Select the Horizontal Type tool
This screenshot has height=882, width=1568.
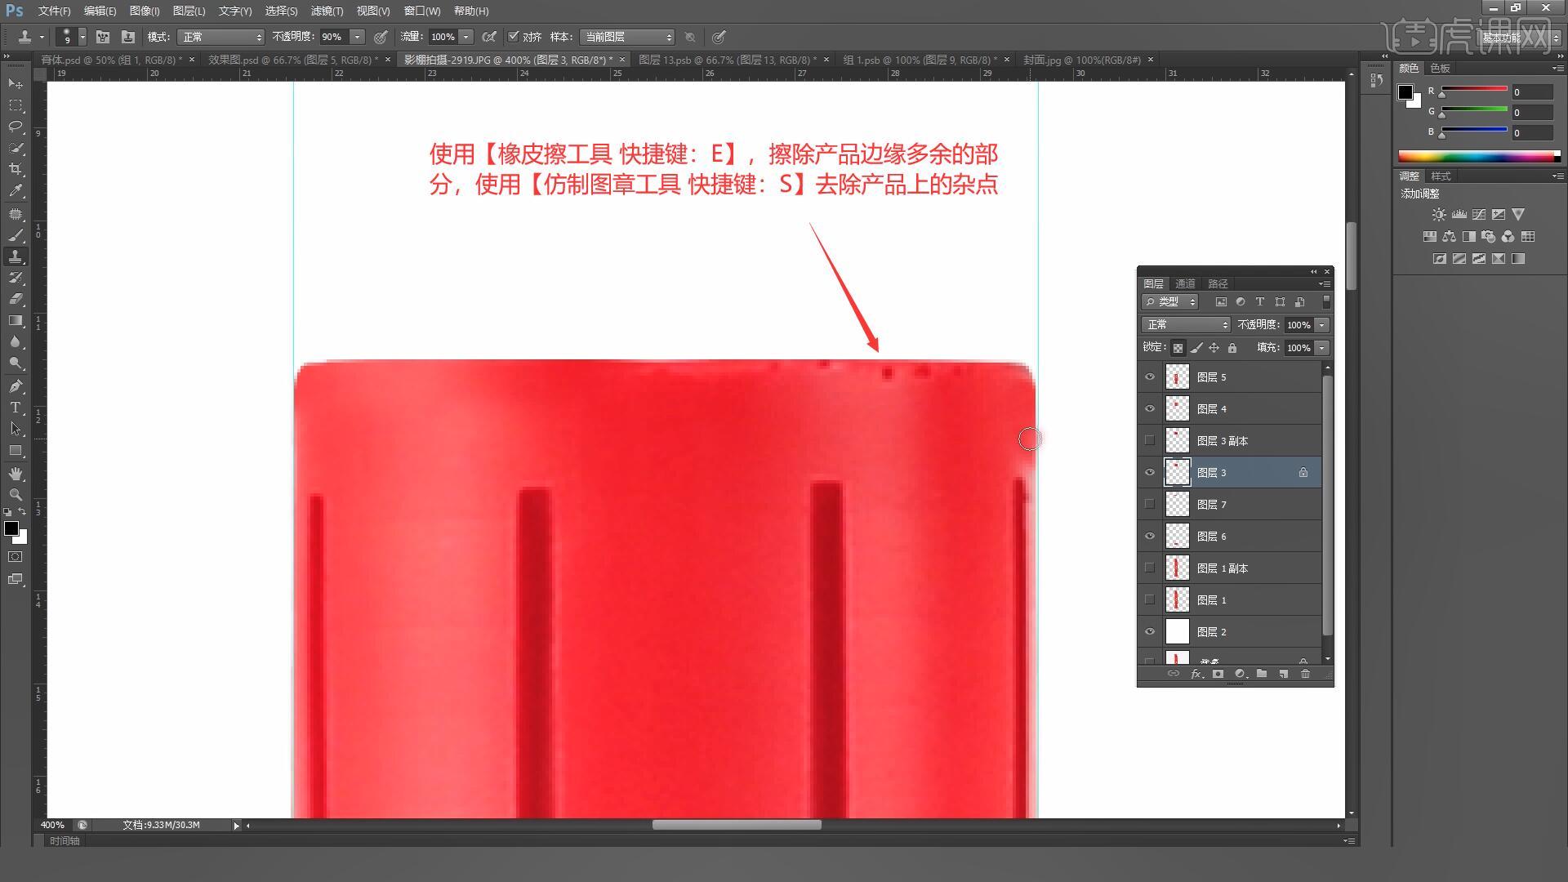pyautogui.click(x=16, y=408)
